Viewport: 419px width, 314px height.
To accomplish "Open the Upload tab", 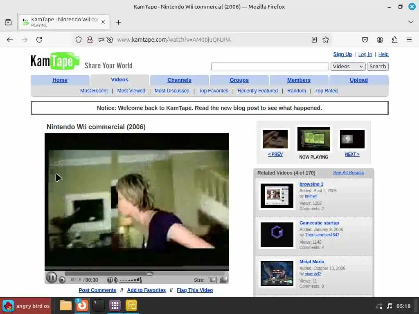I will (358, 80).
